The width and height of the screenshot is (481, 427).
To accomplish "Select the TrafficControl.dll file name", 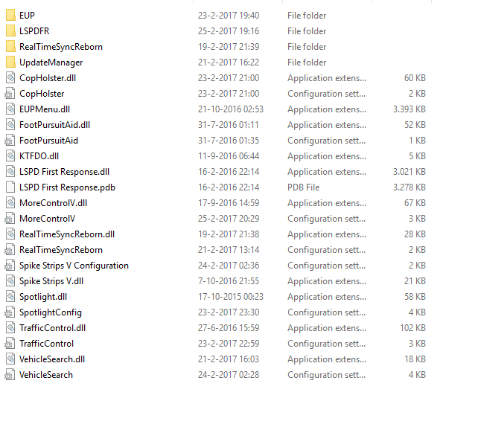I will click(52, 328).
